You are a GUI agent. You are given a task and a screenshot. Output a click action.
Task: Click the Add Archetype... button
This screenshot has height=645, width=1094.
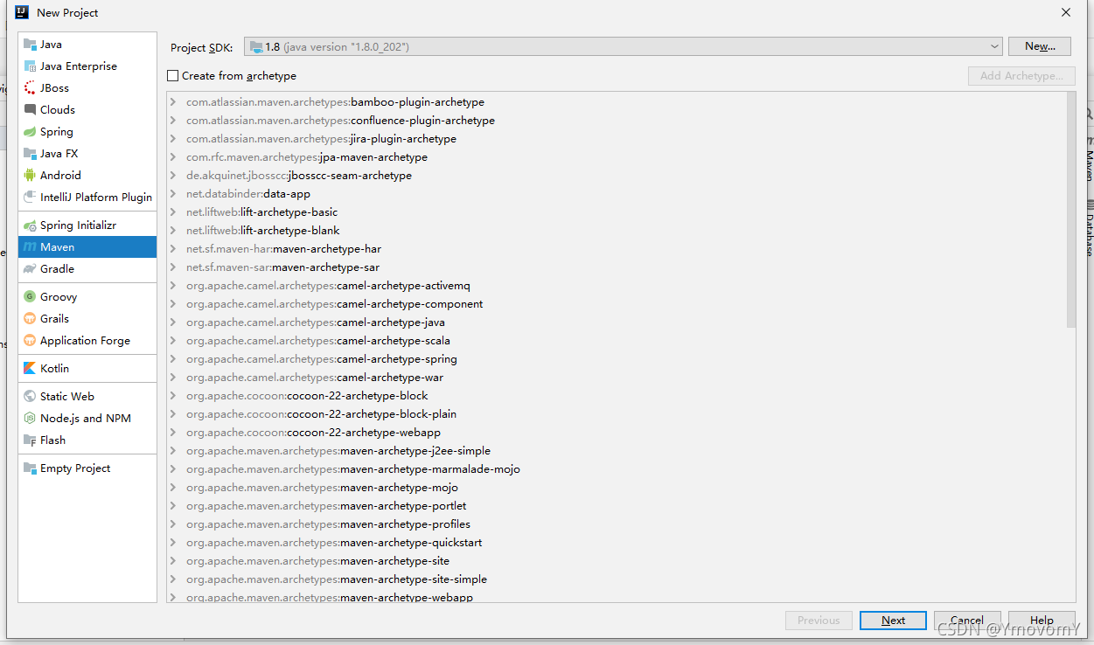(1021, 76)
